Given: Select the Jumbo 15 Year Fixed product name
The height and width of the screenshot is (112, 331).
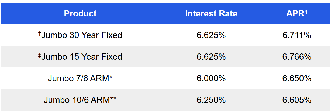Looking at the screenshot, I should click(x=82, y=57).
